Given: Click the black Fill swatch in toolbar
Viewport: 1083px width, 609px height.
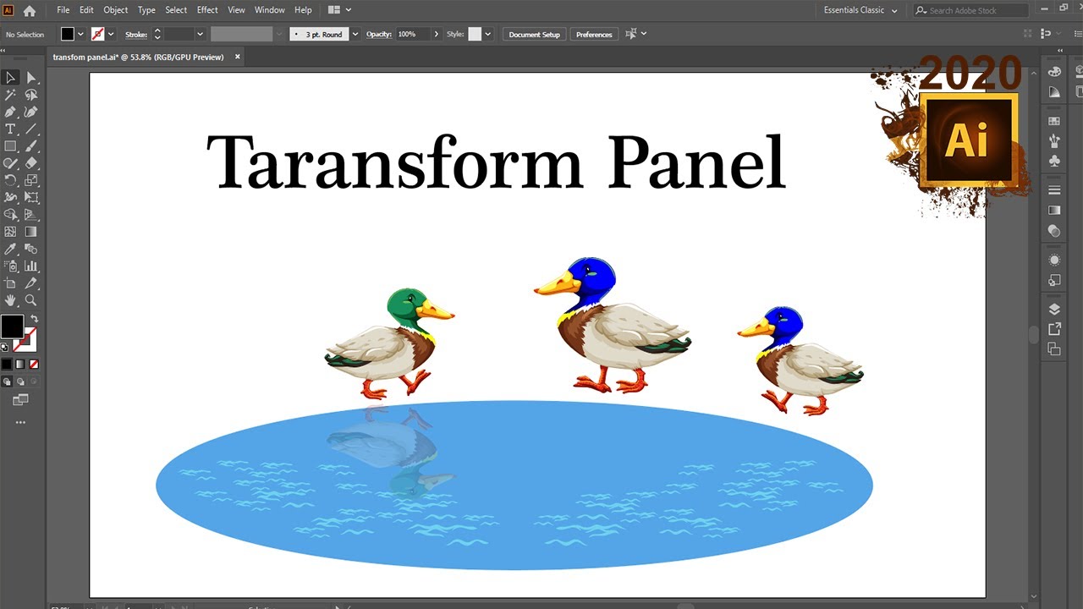Looking at the screenshot, I should (12, 326).
